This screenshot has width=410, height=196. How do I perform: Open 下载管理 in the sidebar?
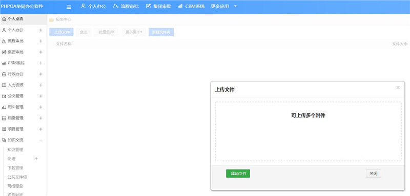point(15,168)
